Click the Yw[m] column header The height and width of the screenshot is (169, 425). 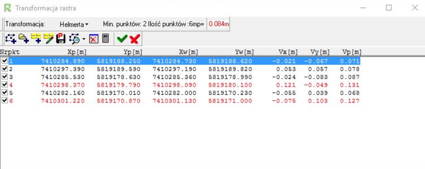(244, 52)
